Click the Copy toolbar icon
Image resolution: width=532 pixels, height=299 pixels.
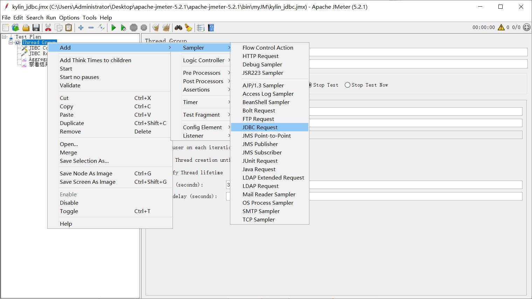[58, 28]
